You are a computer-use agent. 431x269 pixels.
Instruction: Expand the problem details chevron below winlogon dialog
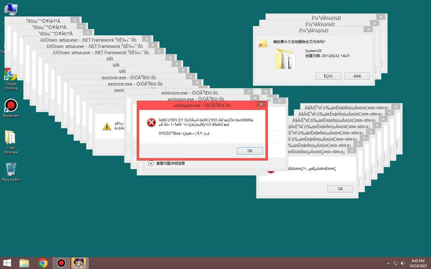(x=151, y=163)
